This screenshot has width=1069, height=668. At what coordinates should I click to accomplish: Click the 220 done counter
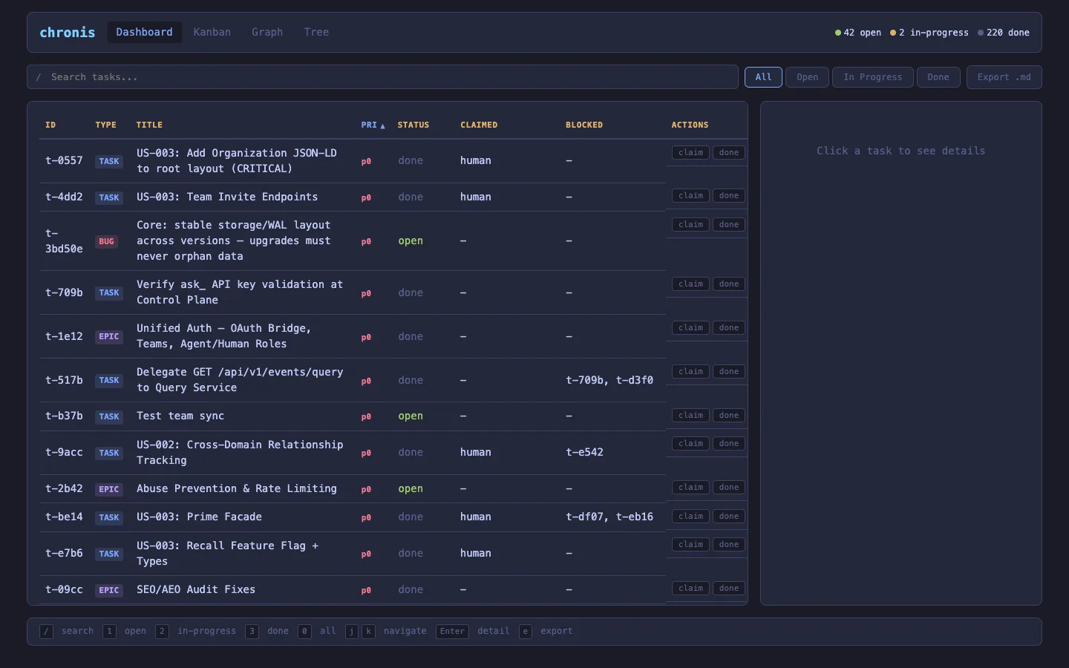pyautogui.click(x=1004, y=33)
